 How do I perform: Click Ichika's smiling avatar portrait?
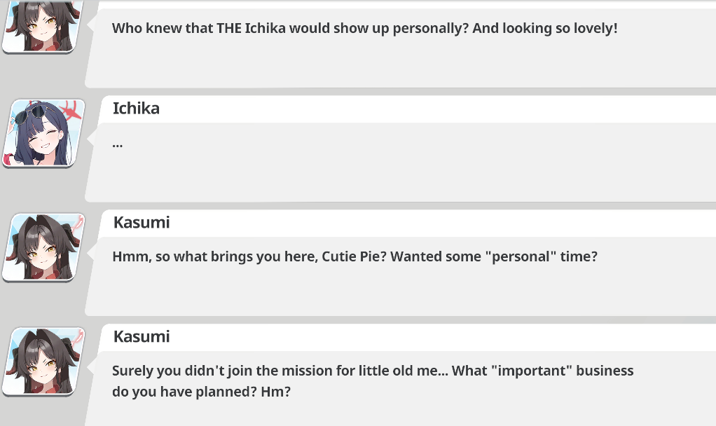[x=43, y=133]
